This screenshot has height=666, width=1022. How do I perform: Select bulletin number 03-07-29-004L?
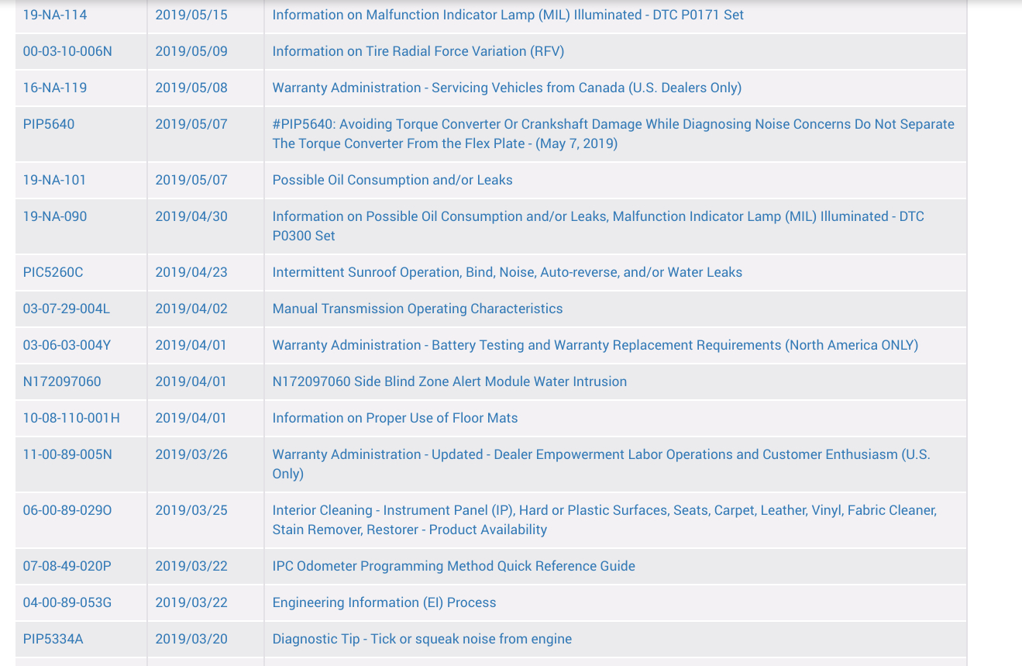point(67,309)
